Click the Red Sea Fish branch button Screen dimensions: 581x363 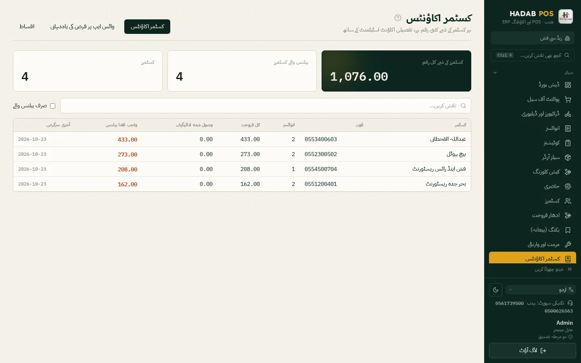tap(533, 38)
